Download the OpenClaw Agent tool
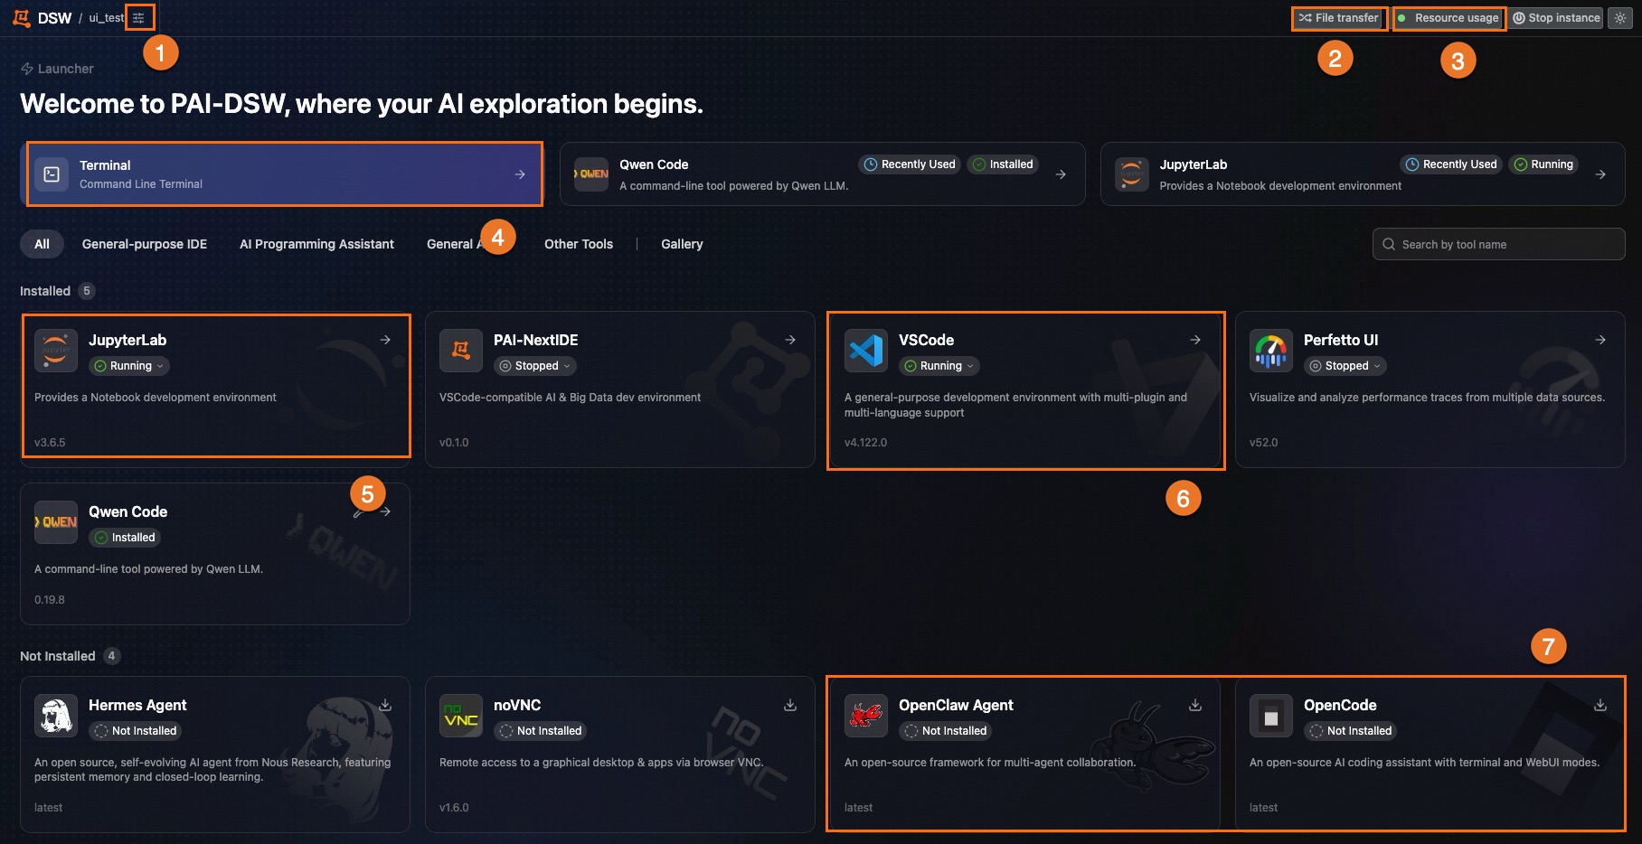Viewport: 1642px width, 844px height. coord(1195,705)
